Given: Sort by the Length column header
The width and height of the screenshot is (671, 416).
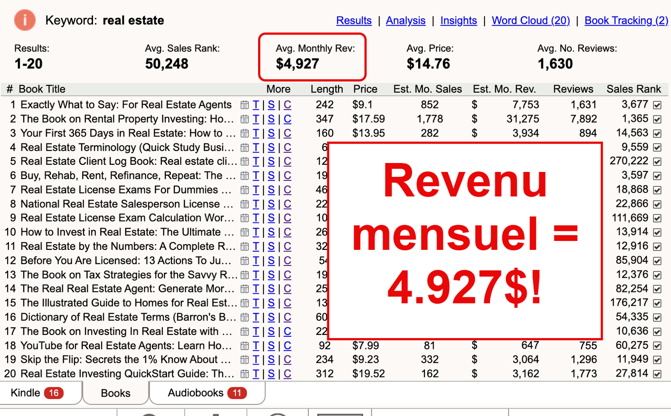Looking at the screenshot, I should tap(327, 89).
